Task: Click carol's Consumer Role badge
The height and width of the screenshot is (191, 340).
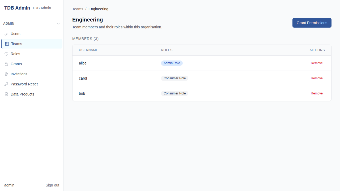Action: tap(175, 78)
